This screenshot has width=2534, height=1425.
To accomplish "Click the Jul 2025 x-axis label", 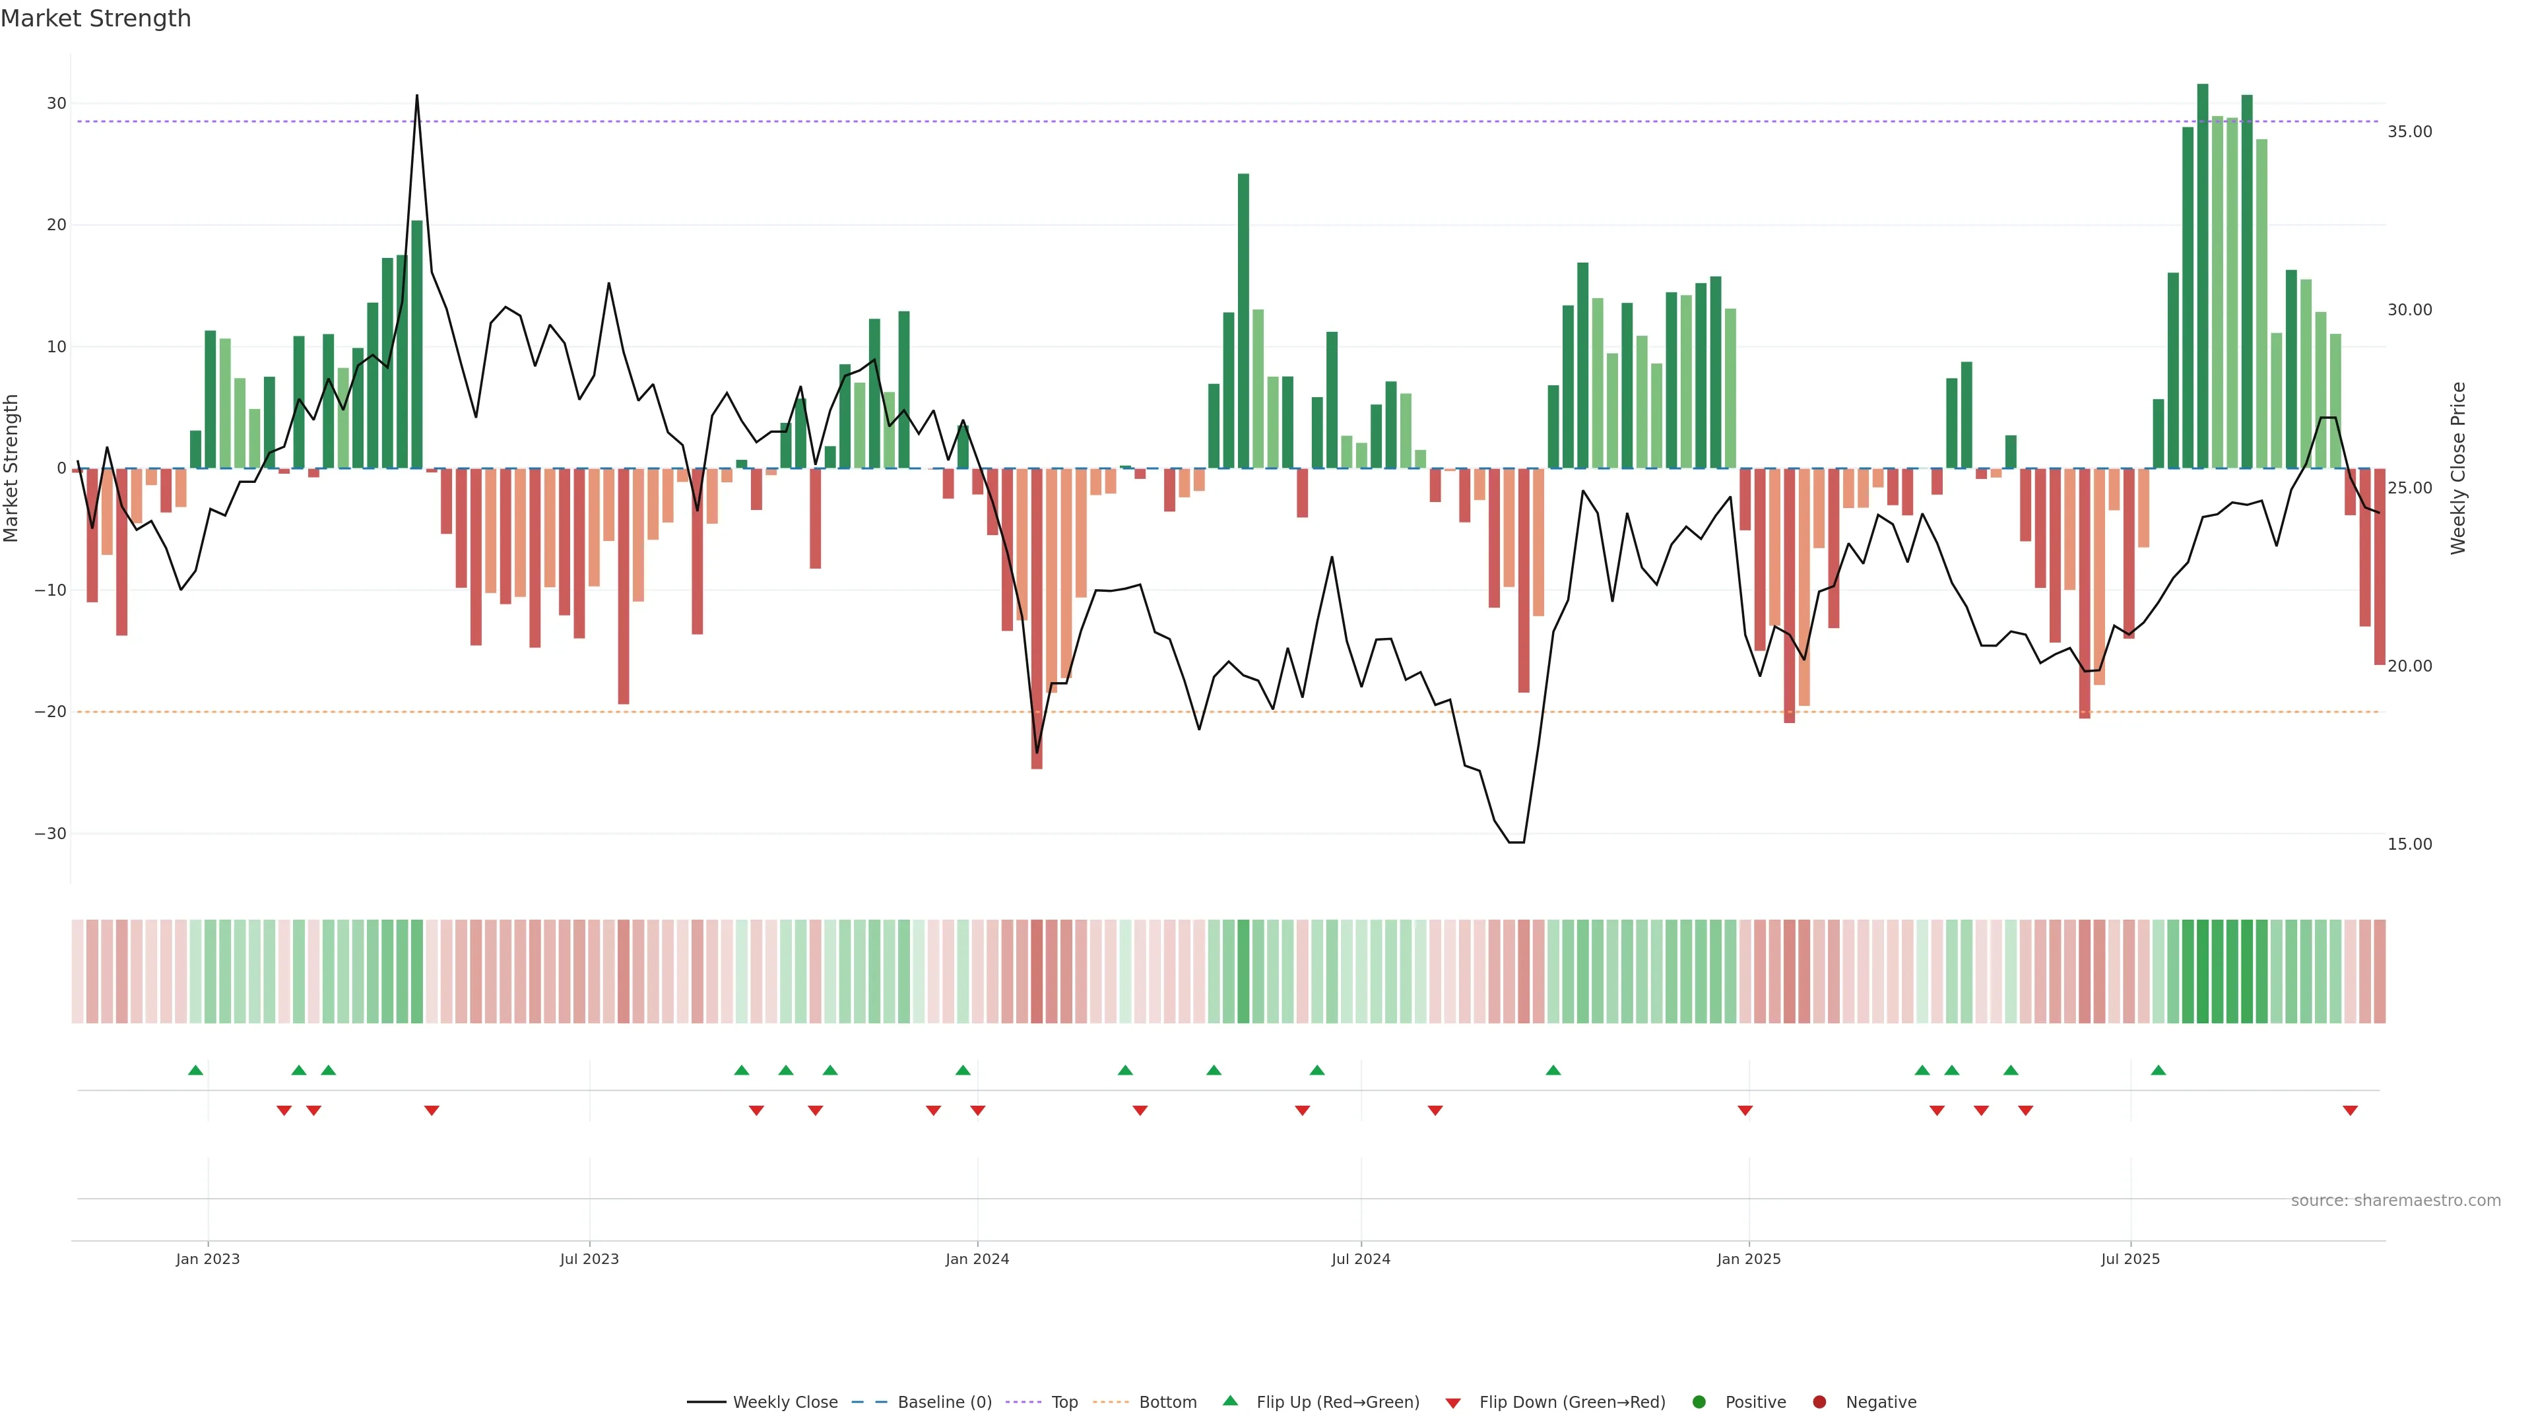I will (2129, 1259).
